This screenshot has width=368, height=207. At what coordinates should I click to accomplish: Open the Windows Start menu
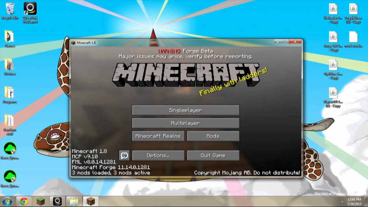point(7,201)
